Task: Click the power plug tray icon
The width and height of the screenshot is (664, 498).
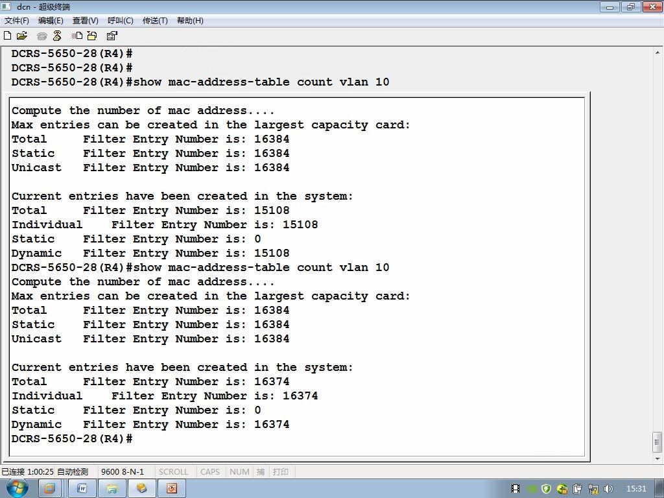Action: (578, 489)
